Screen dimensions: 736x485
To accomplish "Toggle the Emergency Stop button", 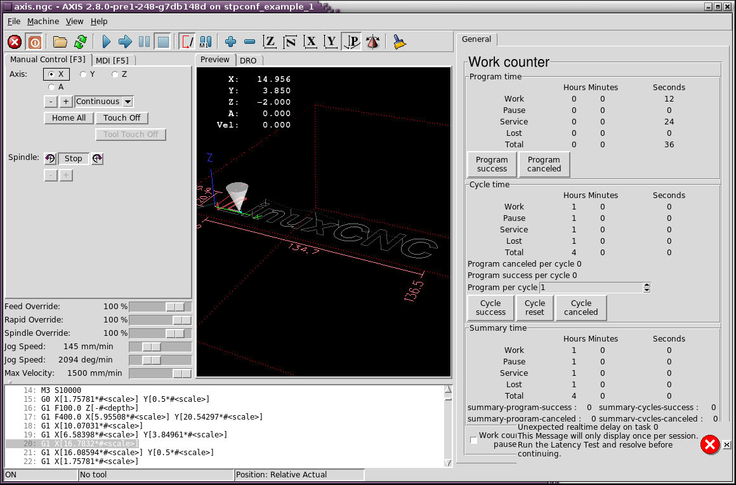I will 15,42.
